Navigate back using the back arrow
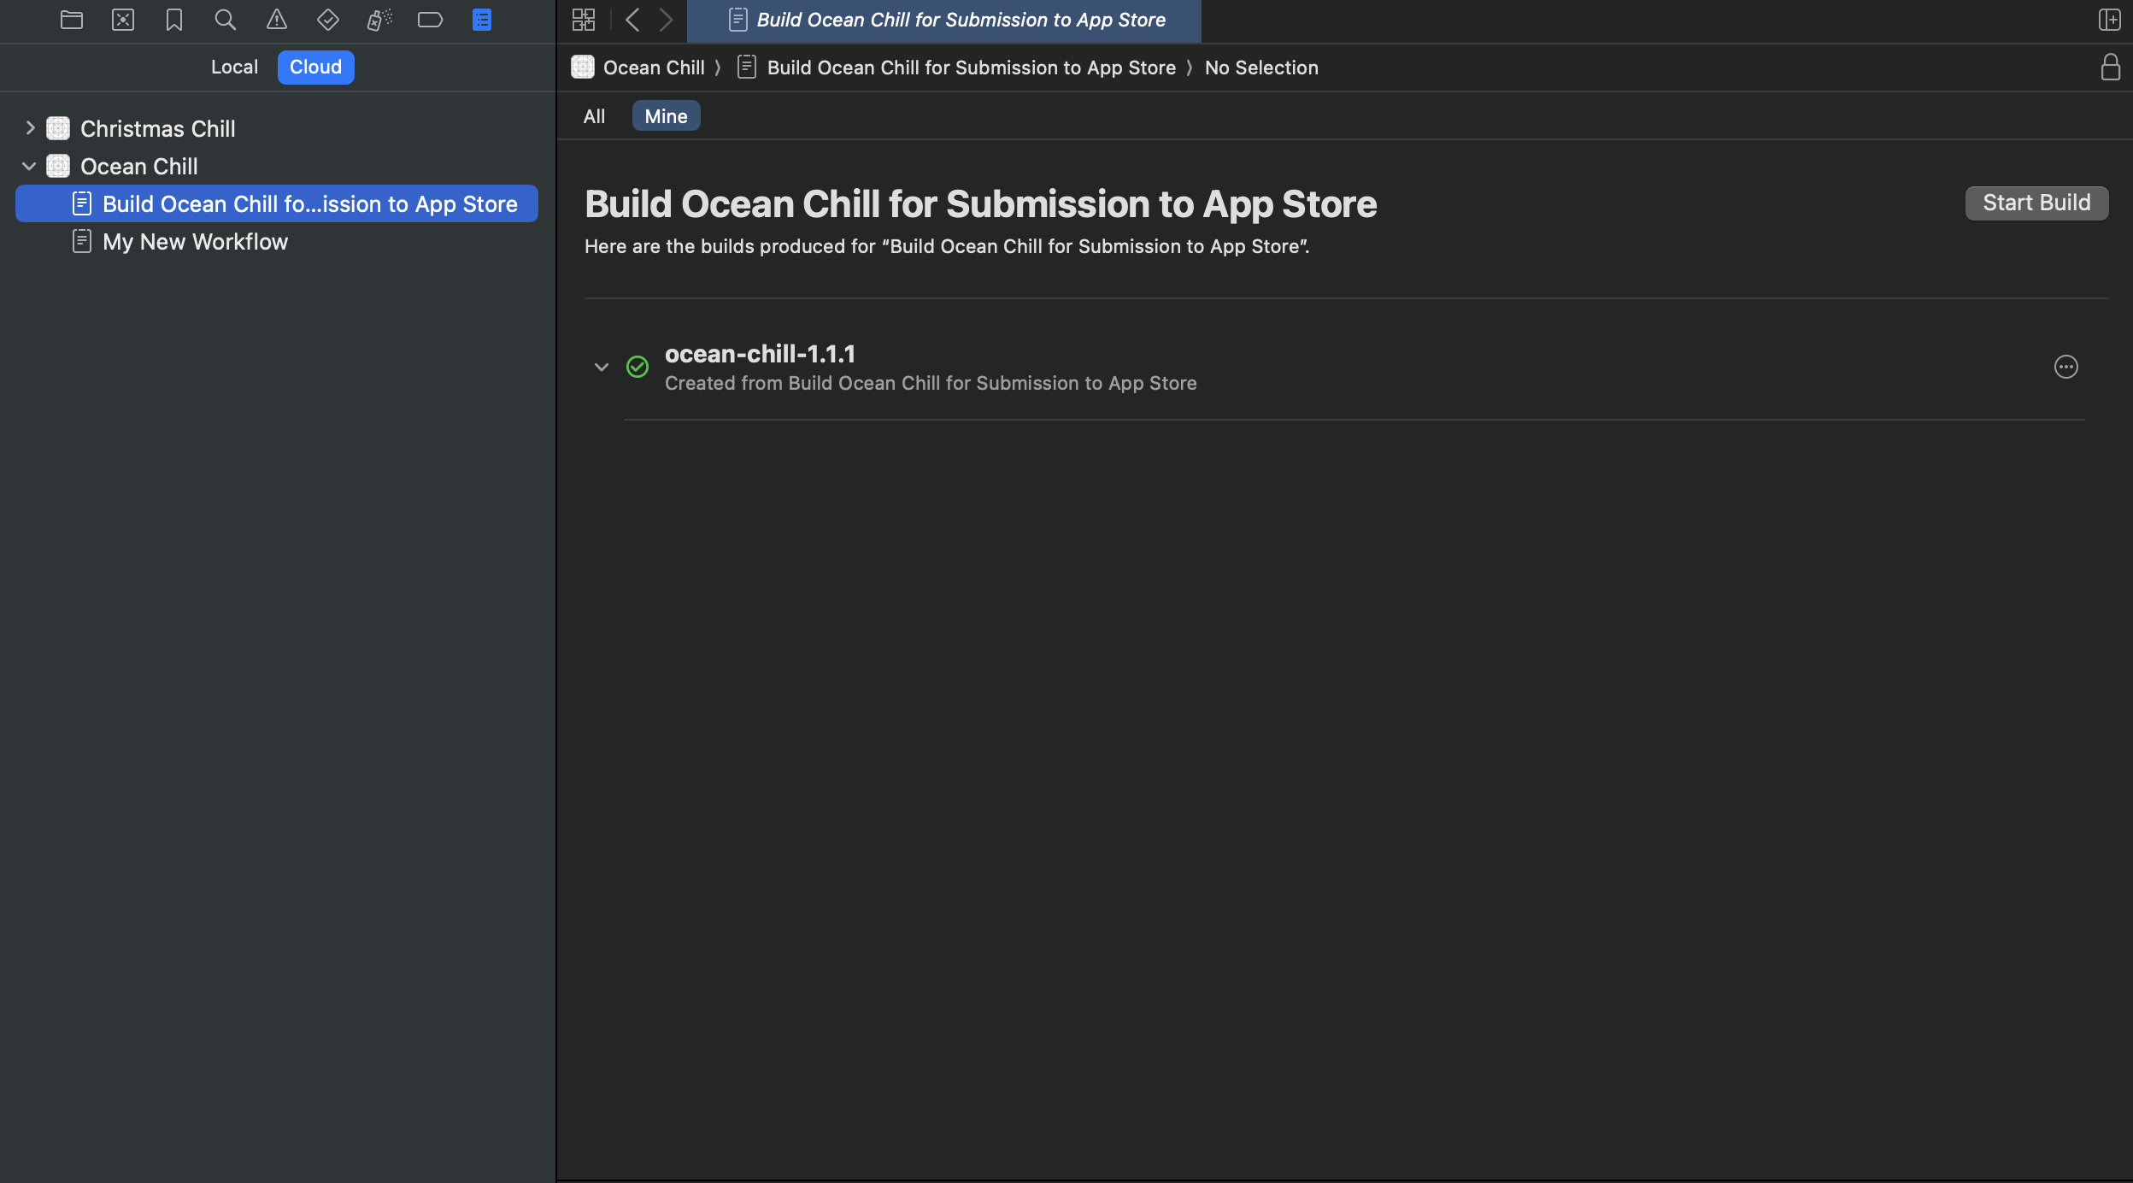 633,21
